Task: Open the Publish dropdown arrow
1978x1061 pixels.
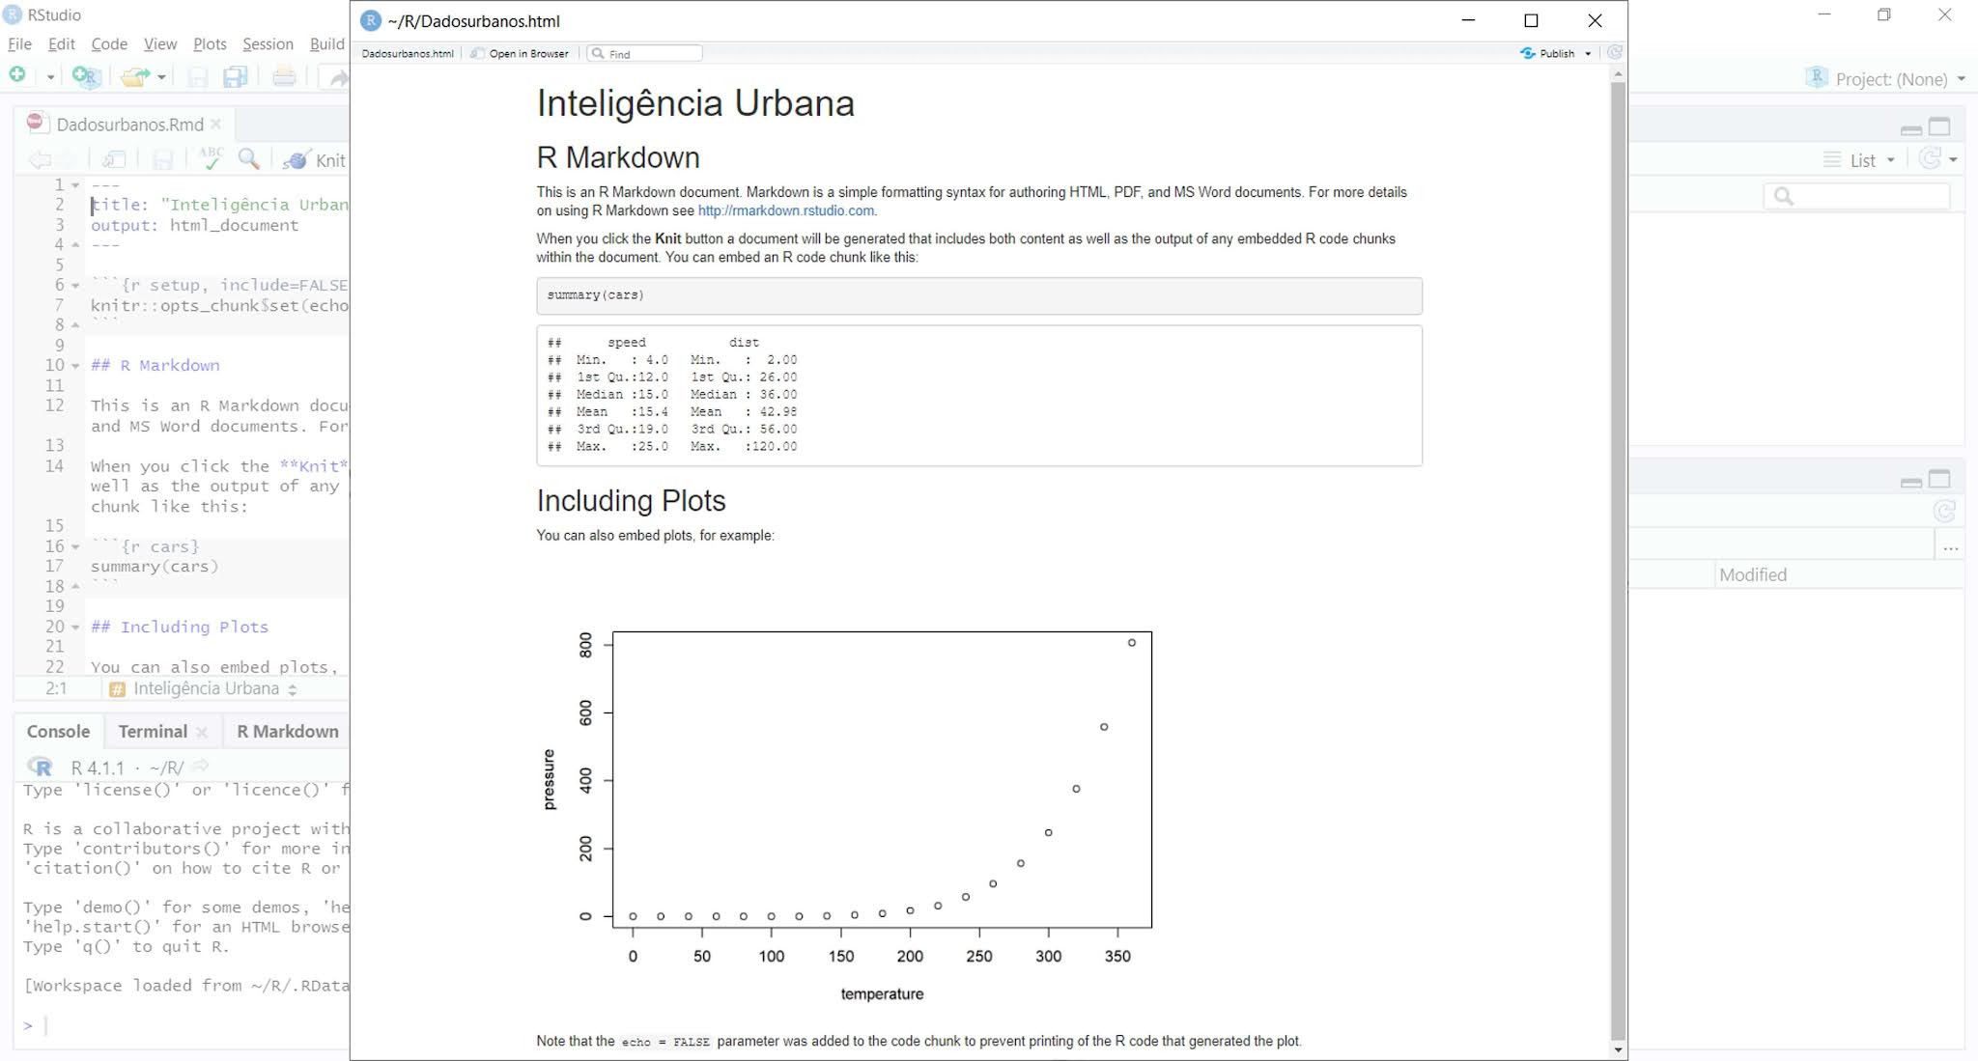Action: pos(1588,54)
